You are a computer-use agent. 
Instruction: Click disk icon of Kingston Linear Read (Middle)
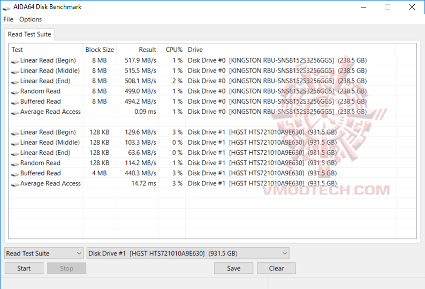pos(15,72)
